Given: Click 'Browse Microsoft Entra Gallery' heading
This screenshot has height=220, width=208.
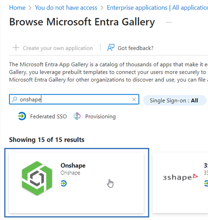Looking at the screenshot, I should pos(82,22).
